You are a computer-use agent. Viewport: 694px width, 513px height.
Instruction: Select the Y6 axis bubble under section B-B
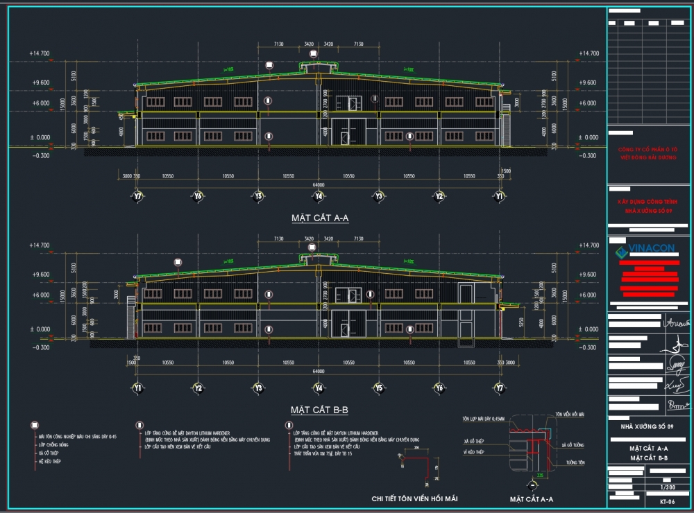tap(439, 388)
